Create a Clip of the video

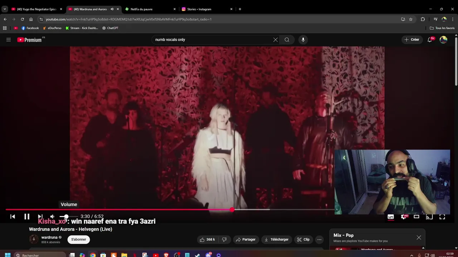tap(303, 240)
